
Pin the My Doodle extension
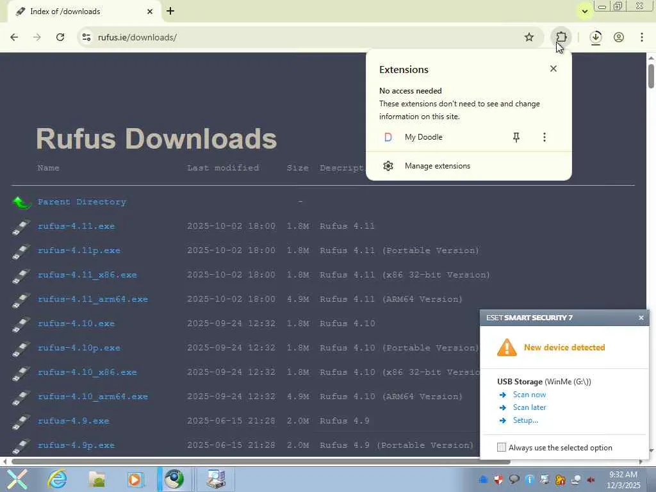(x=516, y=137)
